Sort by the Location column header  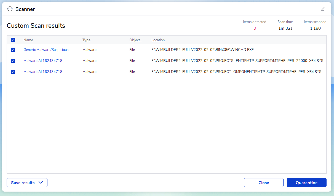158,40
